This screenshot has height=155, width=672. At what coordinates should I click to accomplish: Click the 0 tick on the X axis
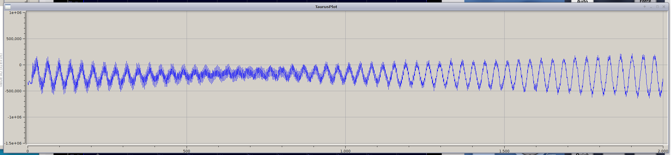click(x=28, y=151)
